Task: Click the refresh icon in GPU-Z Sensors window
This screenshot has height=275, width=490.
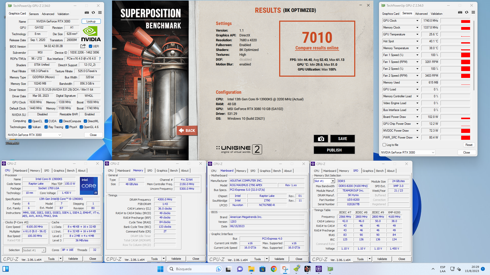Action: pos(467,12)
